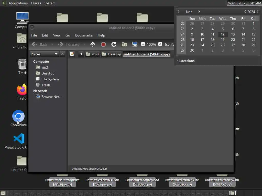Select the Visual Studio Code desktop icon
The image size is (262, 196).
[x=16, y=141]
